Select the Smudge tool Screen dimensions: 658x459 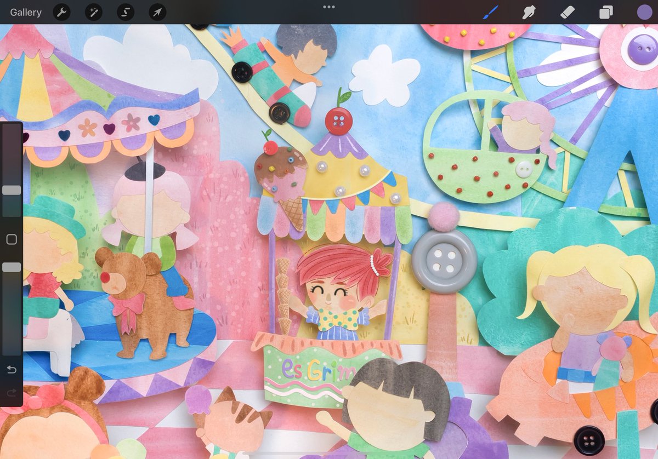pyautogui.click(x=529, y=12)
